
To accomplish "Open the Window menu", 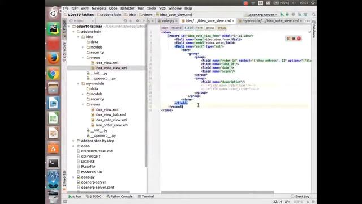I will pyautogui.click(x=175, y=8).
